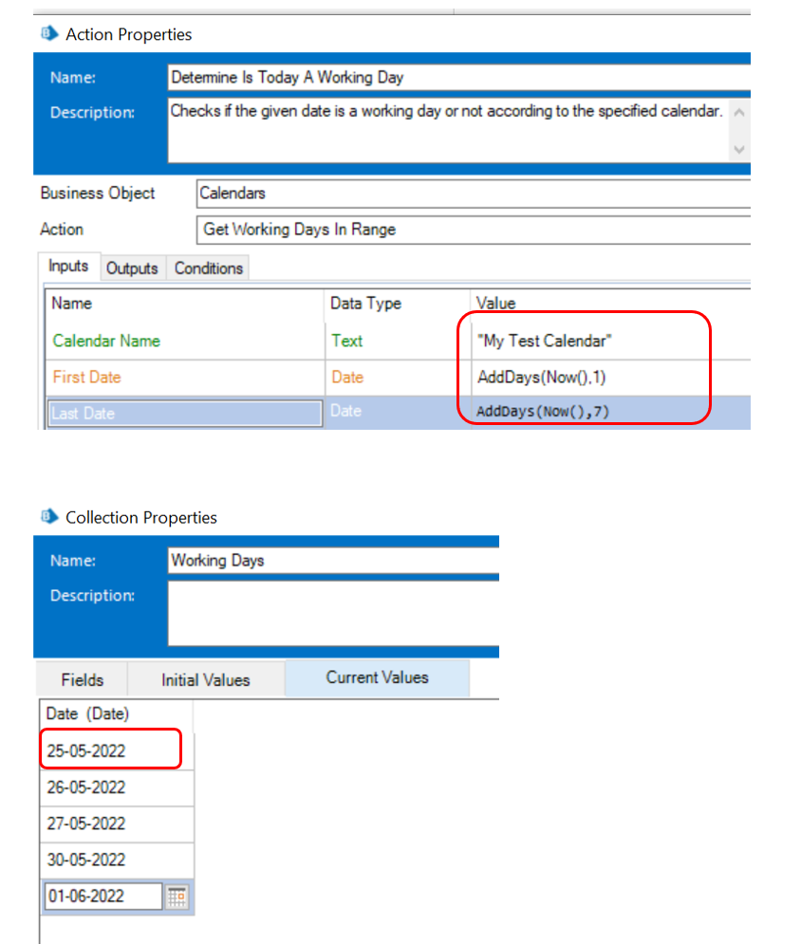Click the empty collection Description box

pos(333,614)
